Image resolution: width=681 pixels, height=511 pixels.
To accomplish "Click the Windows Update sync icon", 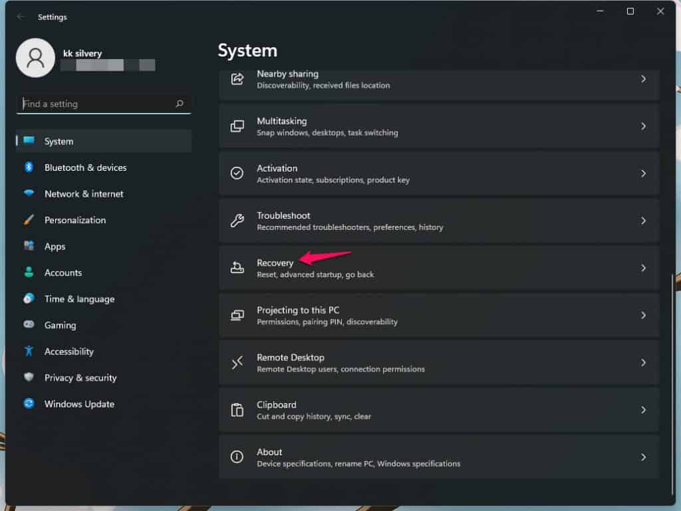I will 29,403.
